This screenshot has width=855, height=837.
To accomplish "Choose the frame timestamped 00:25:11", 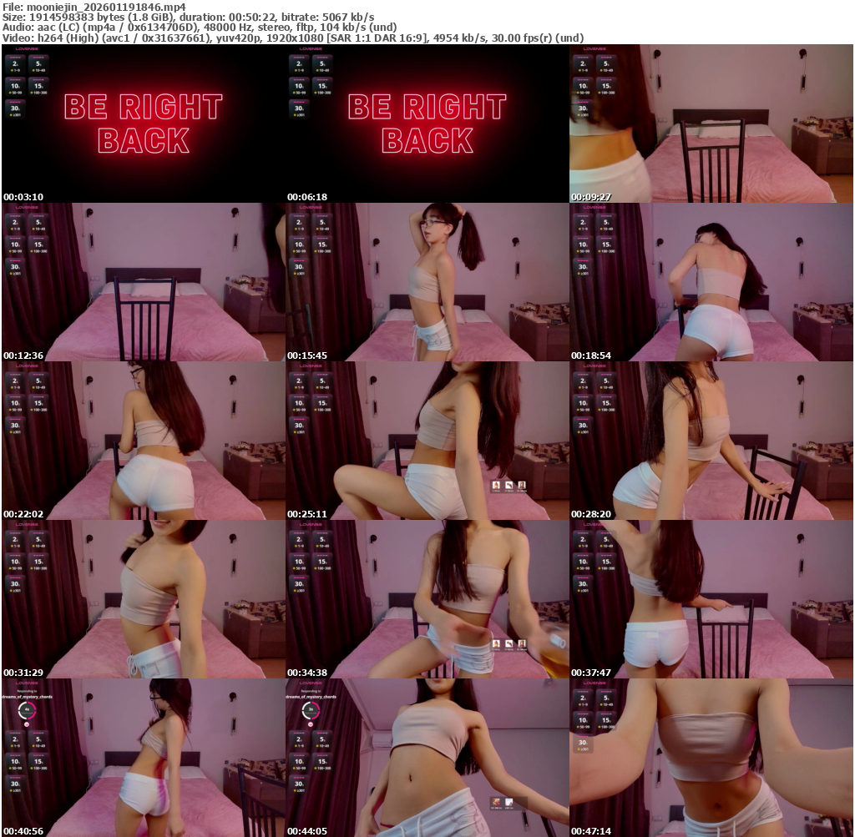I will [427, 441].
